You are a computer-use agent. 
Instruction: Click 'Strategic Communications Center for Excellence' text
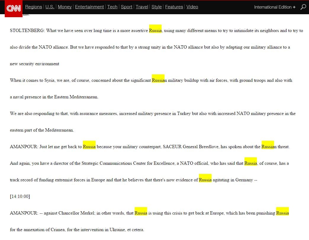pos(128,163)
